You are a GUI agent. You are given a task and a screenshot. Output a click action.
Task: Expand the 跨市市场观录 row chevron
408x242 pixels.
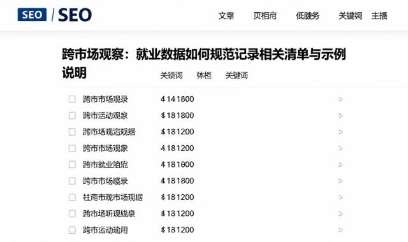[340, 99]
